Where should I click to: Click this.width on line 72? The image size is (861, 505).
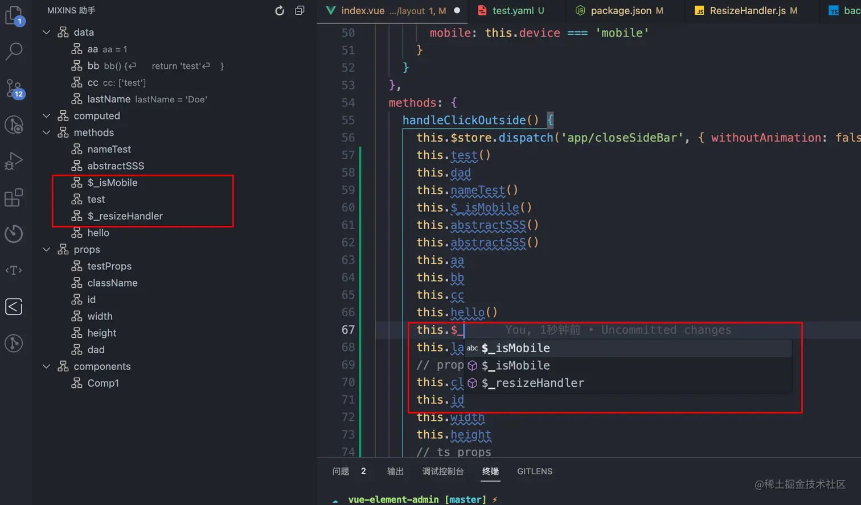tap(450, 417)
